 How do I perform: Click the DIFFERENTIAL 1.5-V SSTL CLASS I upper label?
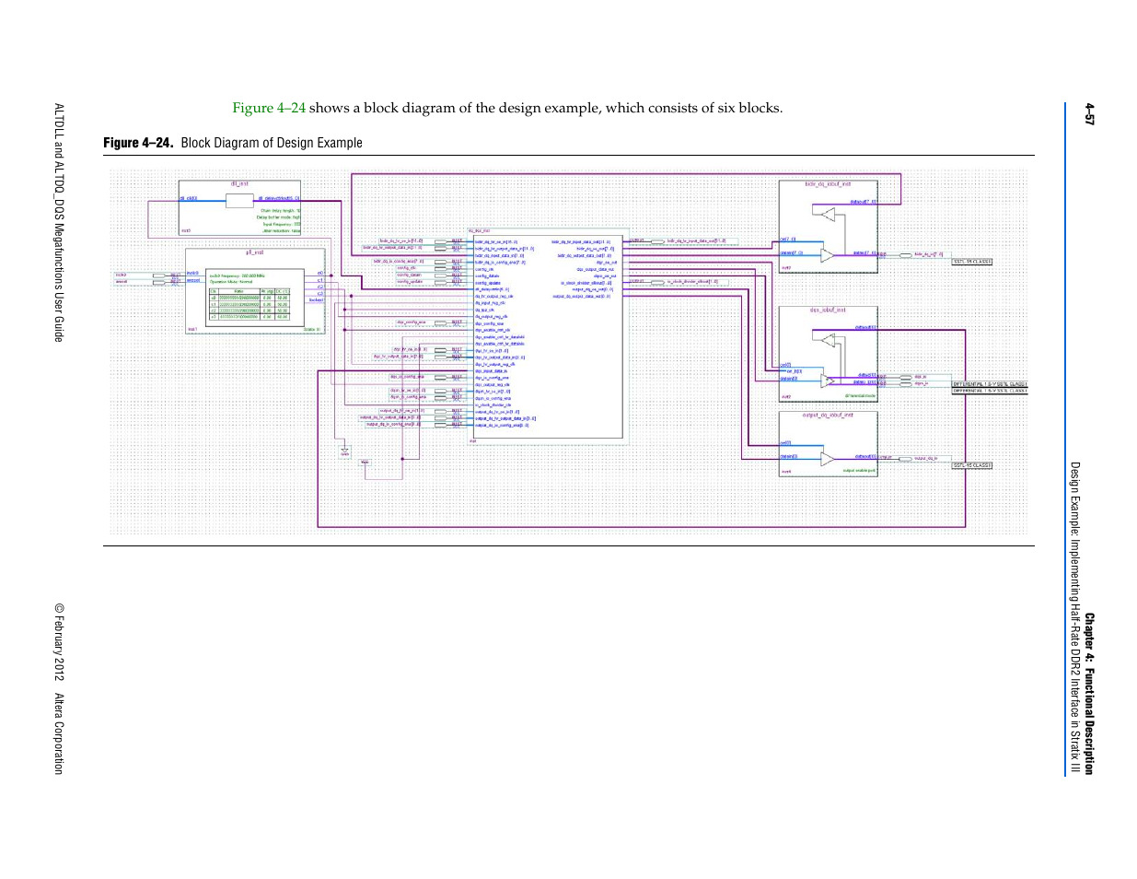[x=990, y=384]
